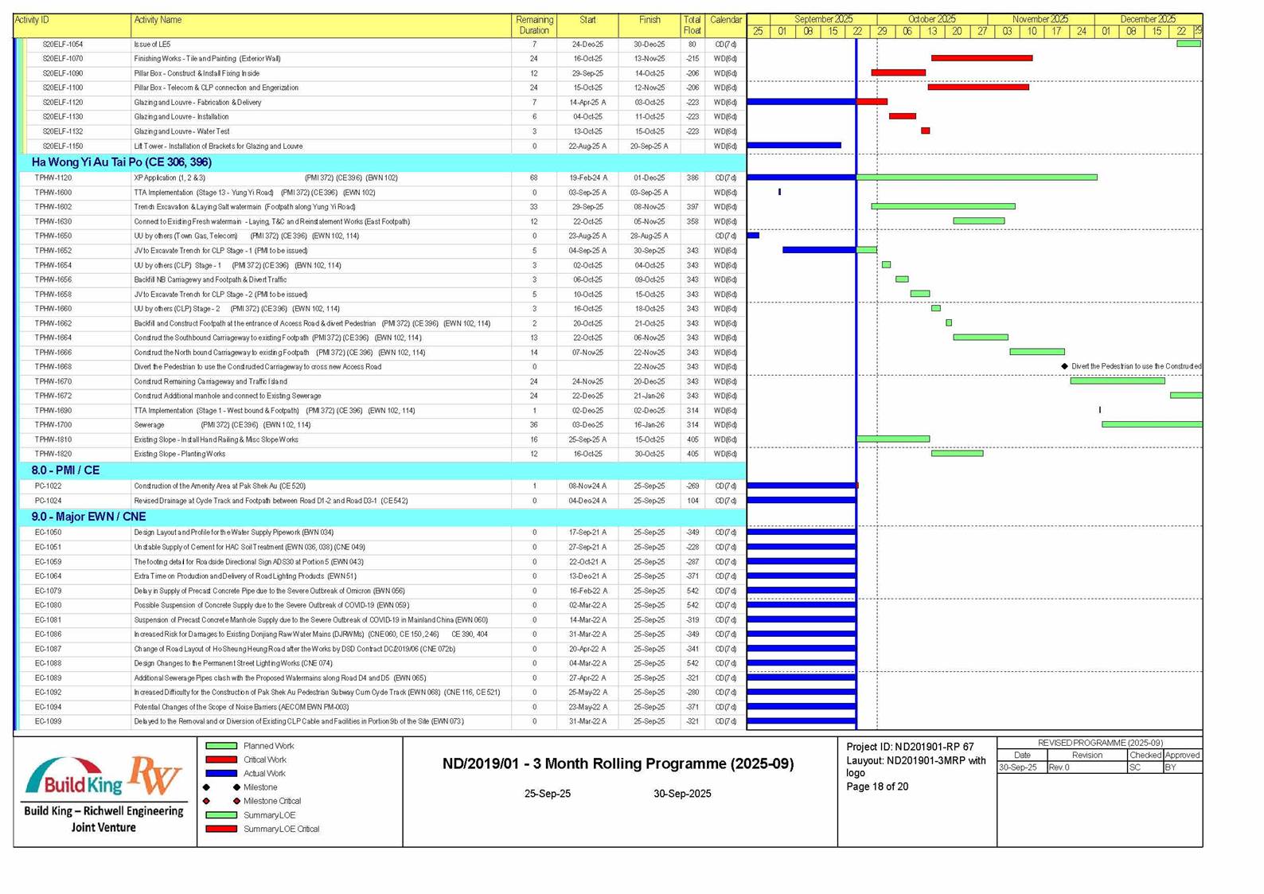Click the green SummaryLOE legend bar
Screen dimensions: 1264x894
click(221, 814)
